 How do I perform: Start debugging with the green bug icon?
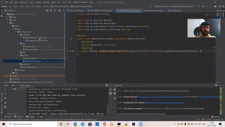pyautogui.click(x=203, y=6)
